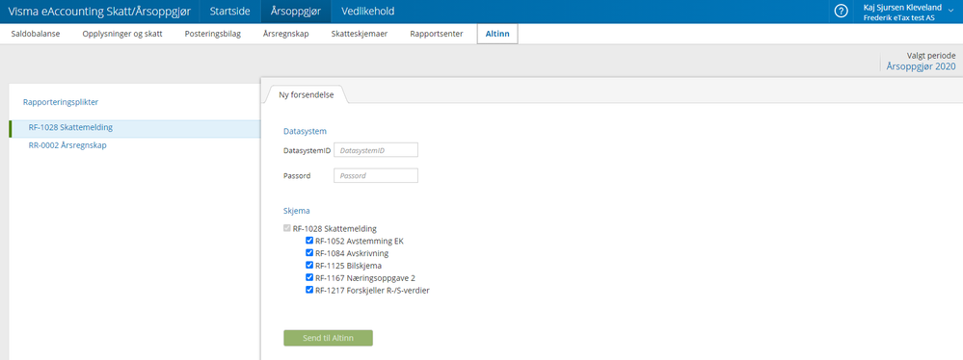The image size is (963, 360).
Task: Toggle the RF-1125 Bilskjema checkbox
Action: coord(309,266)
